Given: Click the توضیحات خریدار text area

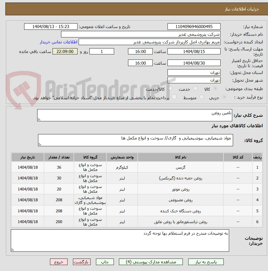Looking at the screenshot, I should coord(120,240).
